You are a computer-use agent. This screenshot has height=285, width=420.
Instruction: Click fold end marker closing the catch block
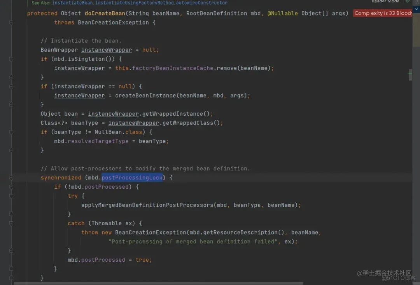(x=11, y=250)
